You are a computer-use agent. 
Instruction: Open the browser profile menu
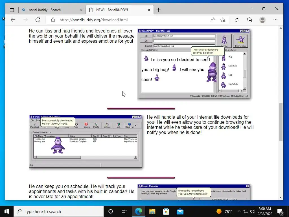(x=262, y=20)
